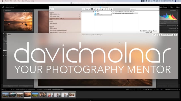The image size is (181, 101).
Task: Eject the EOS_DIGITAL volume
Action: click(79, 14)
